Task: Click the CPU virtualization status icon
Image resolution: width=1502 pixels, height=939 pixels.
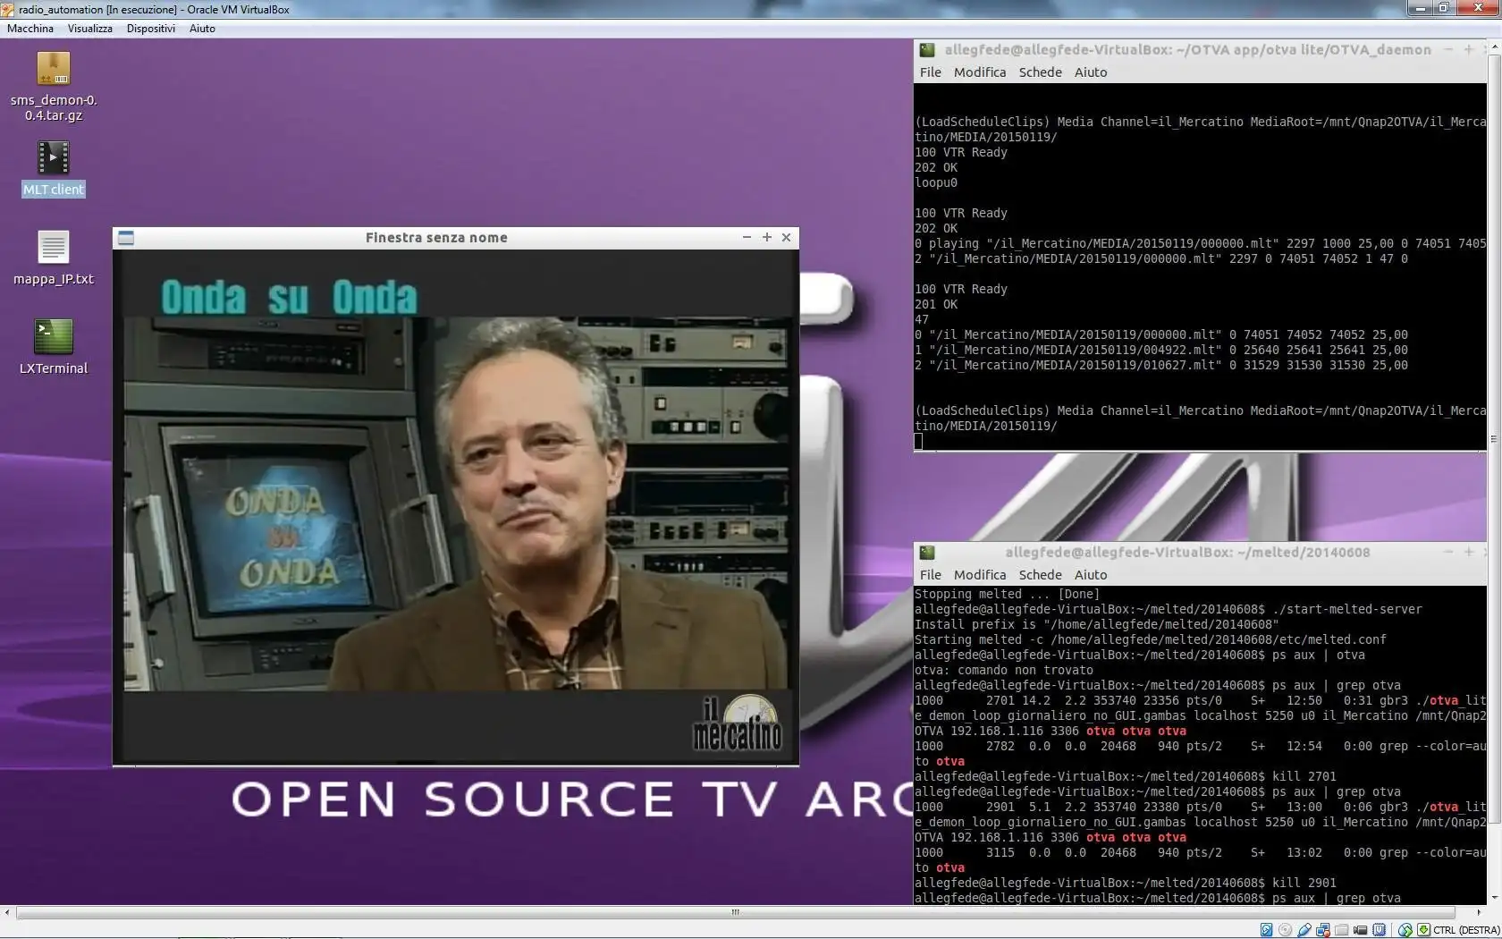Action: [1380, 930]
